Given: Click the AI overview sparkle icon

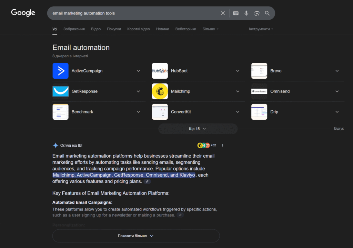Looking at the screenshot, I should [x=56, y=145].
